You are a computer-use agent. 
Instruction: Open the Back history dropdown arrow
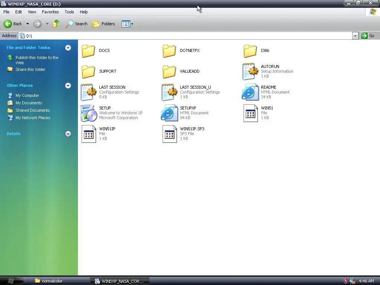[x=27, y=24]
